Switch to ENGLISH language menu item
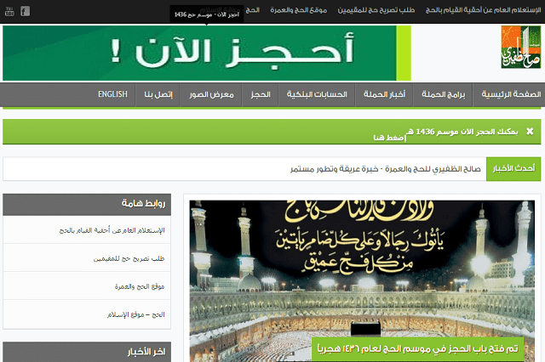Image resolution: width=545 pixels, height=362 pixels. pyautogui.click(x=112, y=94)
